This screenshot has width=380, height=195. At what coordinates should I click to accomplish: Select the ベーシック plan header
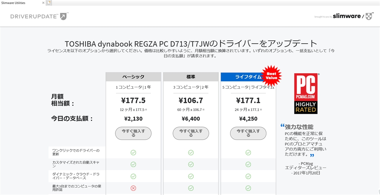[133, 77]
